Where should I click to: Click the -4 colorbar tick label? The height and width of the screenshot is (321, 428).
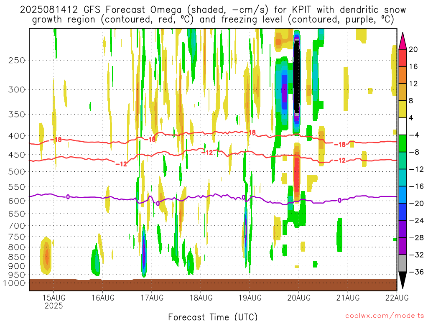point(414,135)
